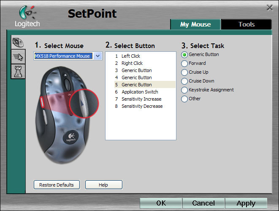Switch to the Tools tab

[246, 24]
